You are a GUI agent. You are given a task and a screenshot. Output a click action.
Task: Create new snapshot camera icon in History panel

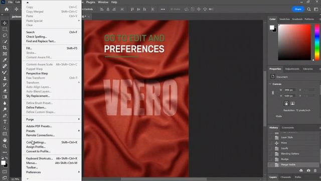(308, 170)
